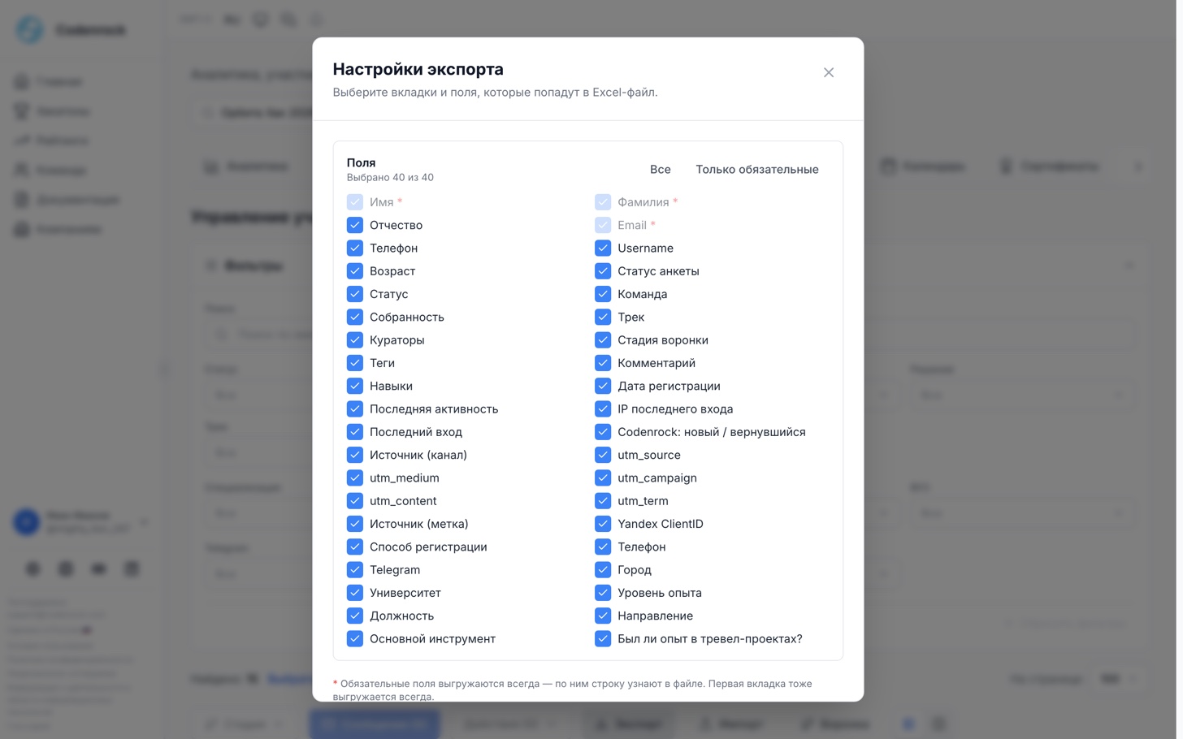Toggle the Команда checkbox
Image resolution: width=1183 pixels, height=739 pixels.
[603, 294]
